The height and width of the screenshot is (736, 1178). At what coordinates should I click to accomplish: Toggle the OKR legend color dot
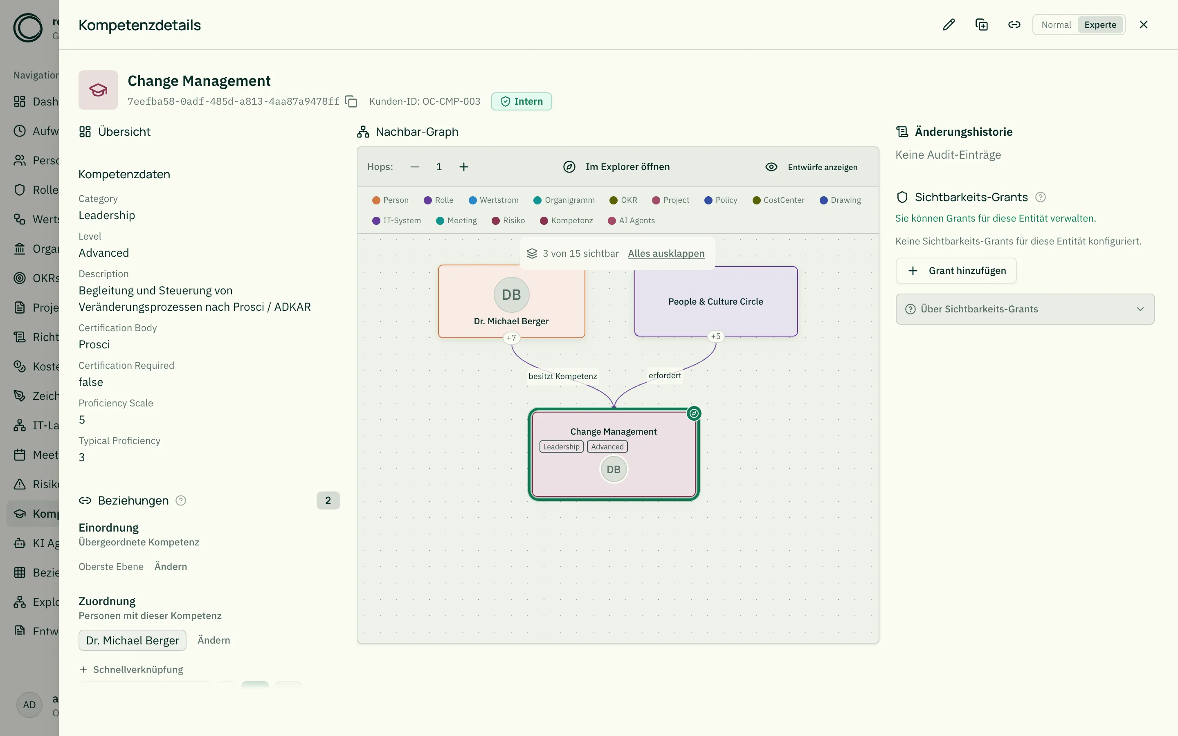[x=614, y=200]
